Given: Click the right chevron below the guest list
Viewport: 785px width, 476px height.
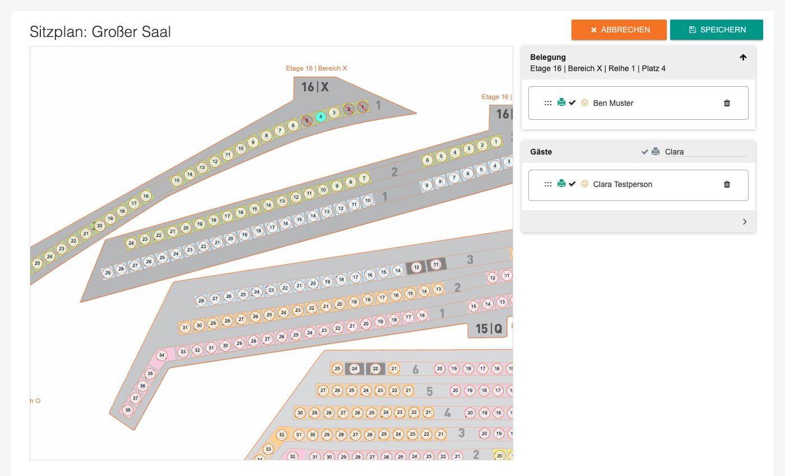Looking at the screenshot, I should [x=745, y=222].
